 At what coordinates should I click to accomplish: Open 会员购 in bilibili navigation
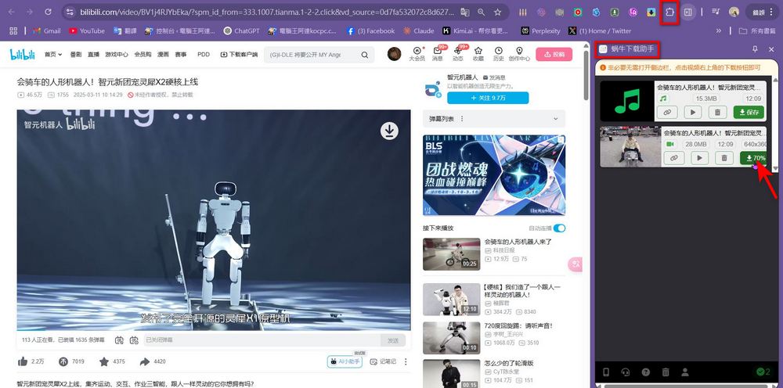pos(143,54)
